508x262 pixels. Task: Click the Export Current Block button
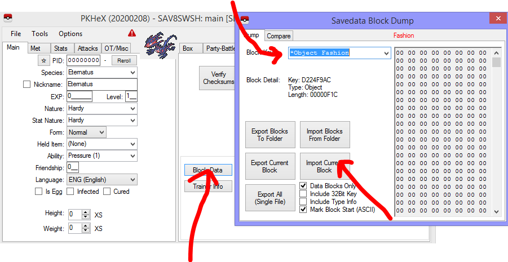pyautogui.click(x=270, y=166)
